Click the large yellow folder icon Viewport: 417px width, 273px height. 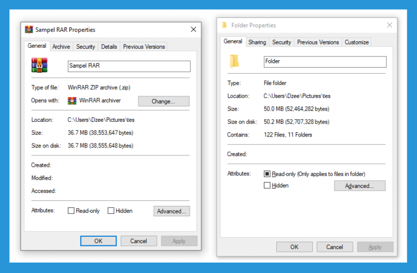(235, 61)
